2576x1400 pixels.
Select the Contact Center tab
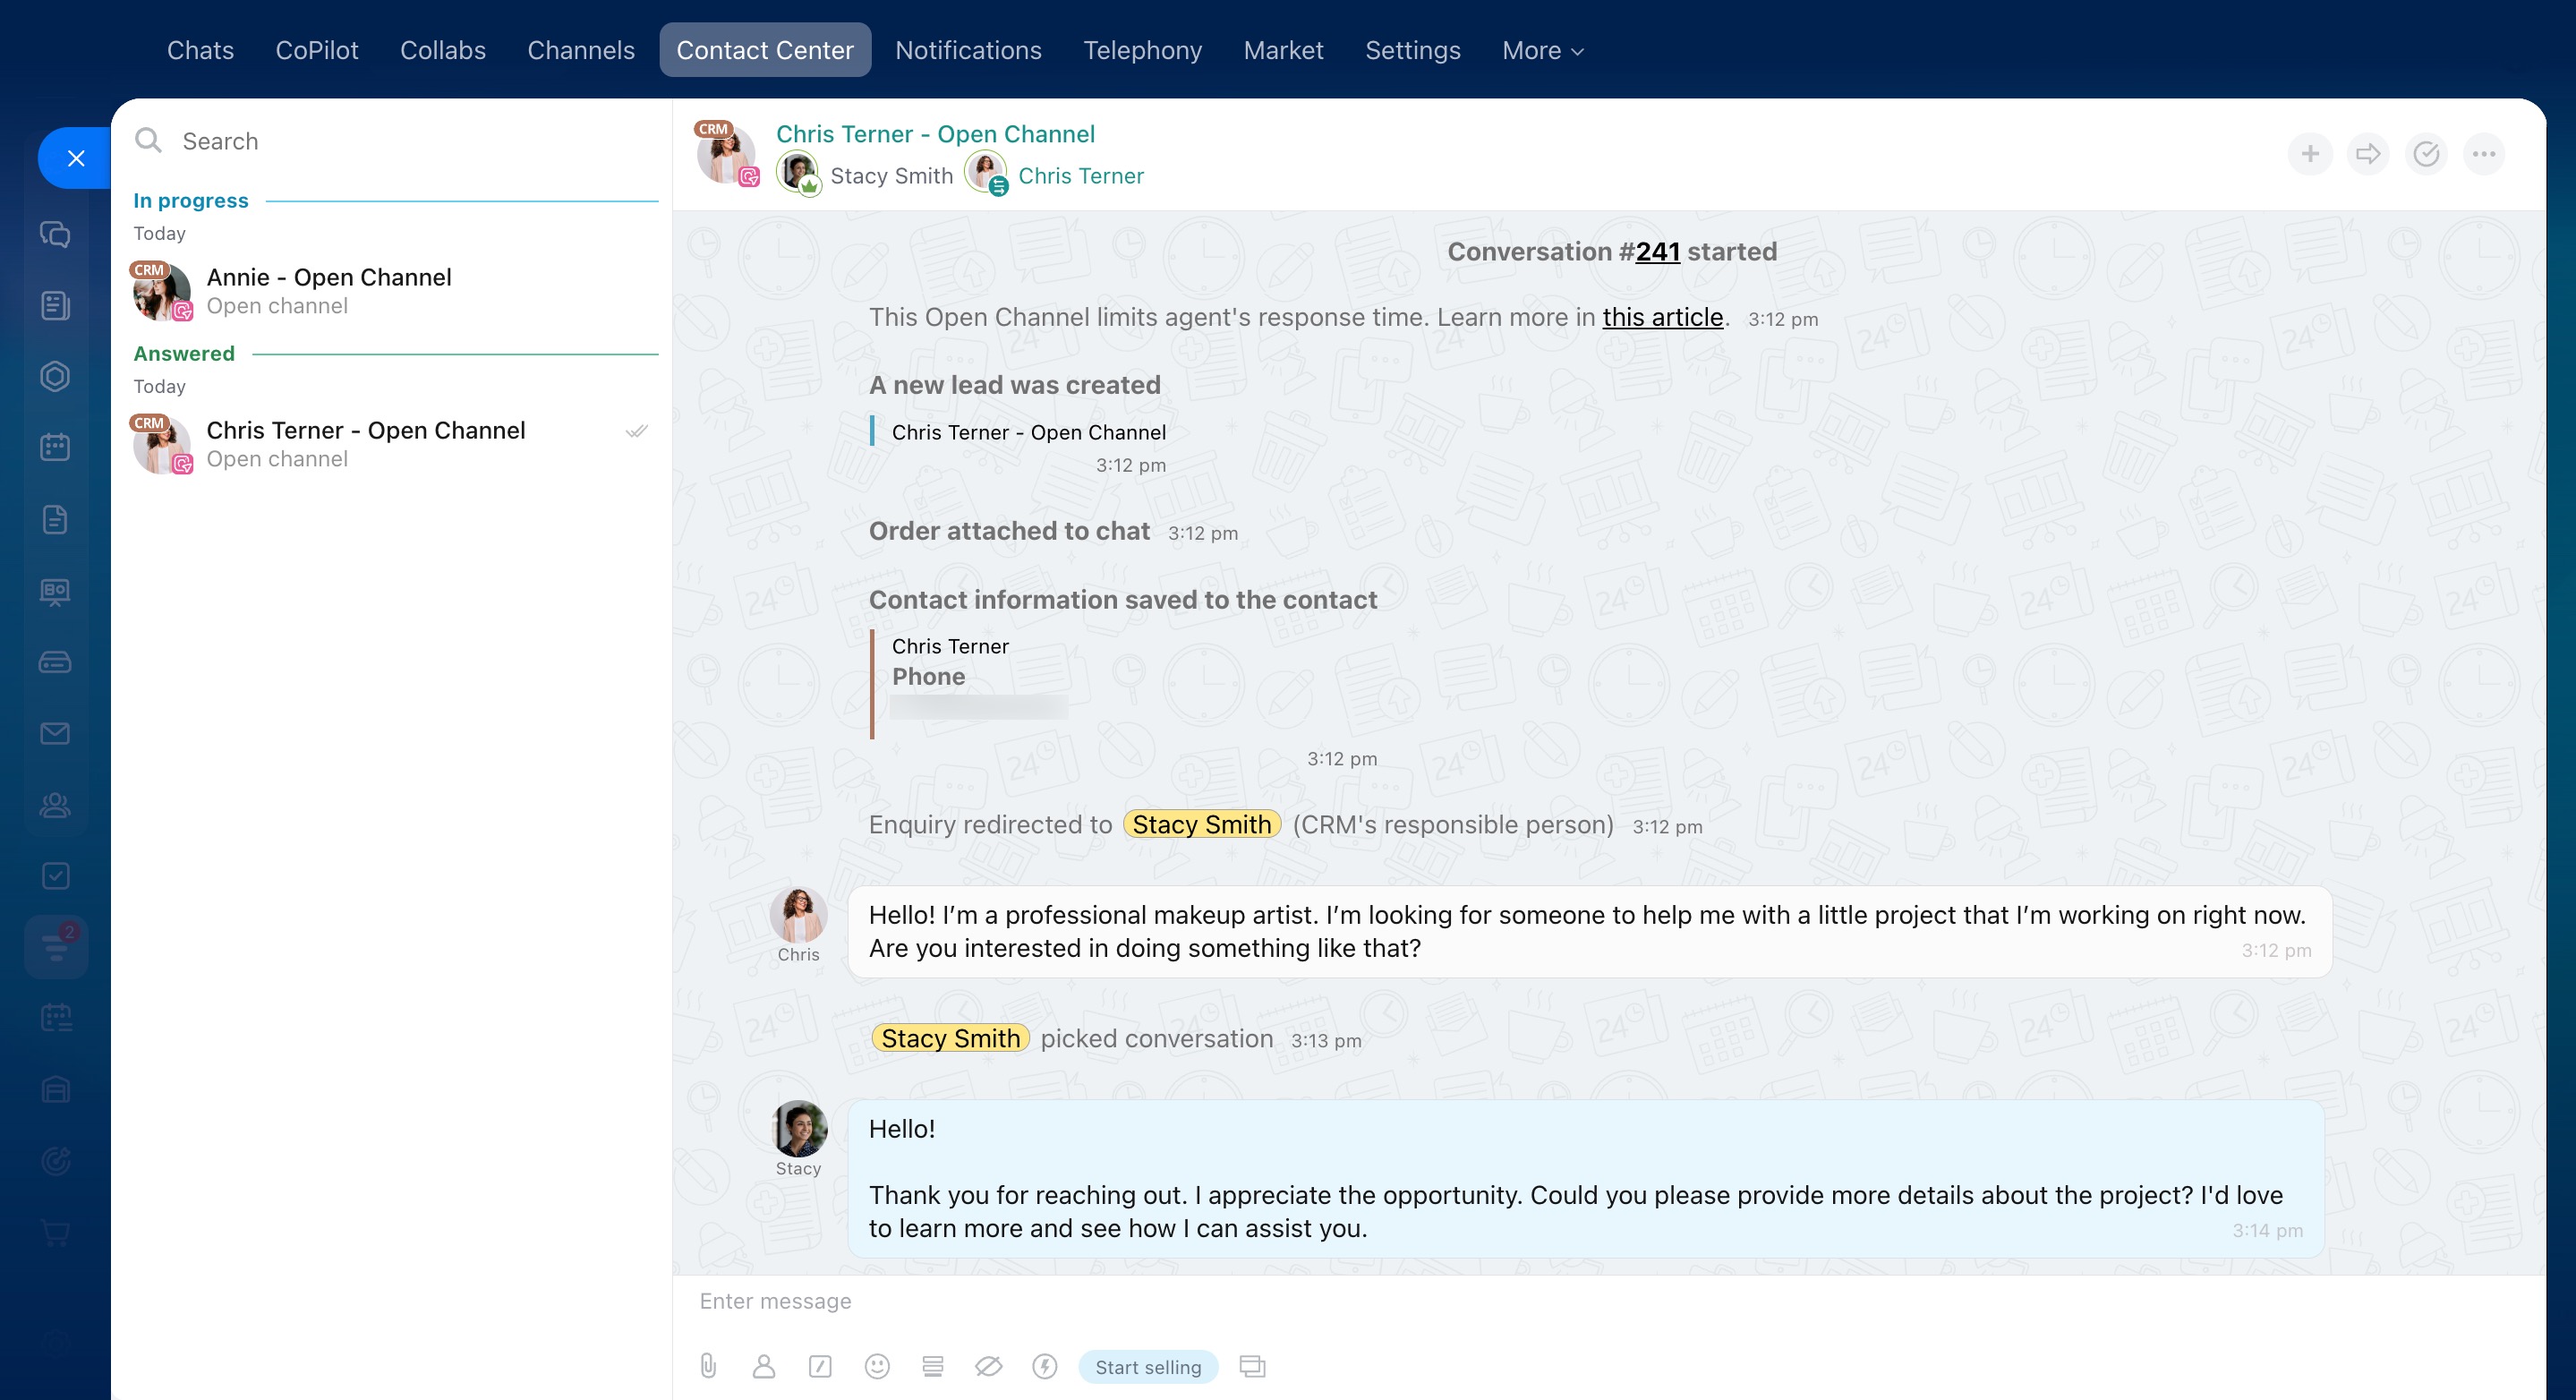point(765,50)
